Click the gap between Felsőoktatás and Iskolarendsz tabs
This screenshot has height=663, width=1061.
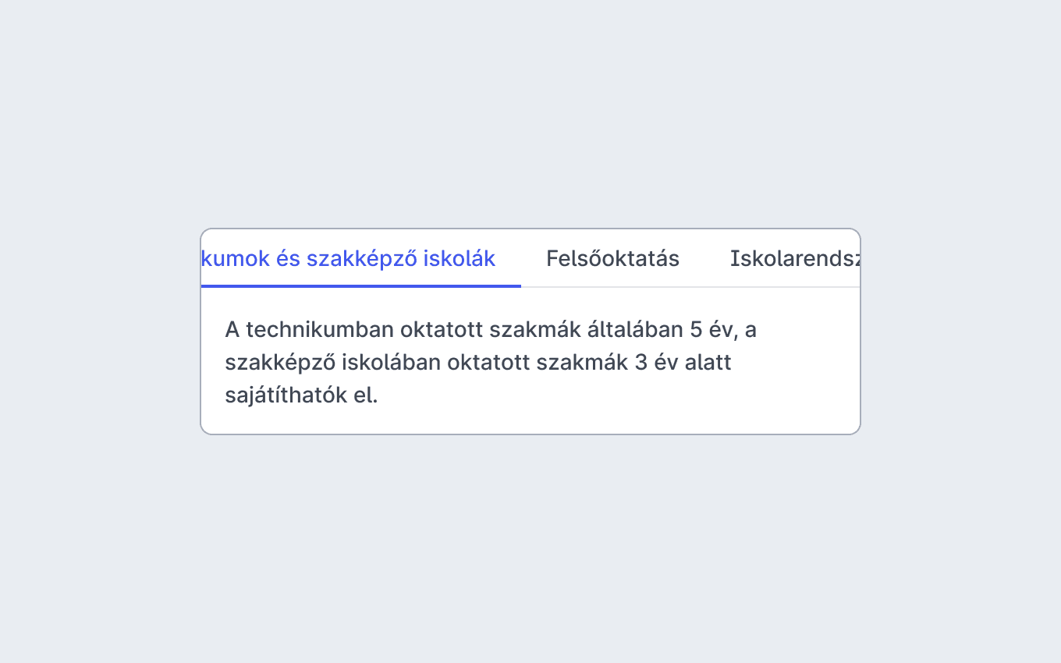pos(705,258)
